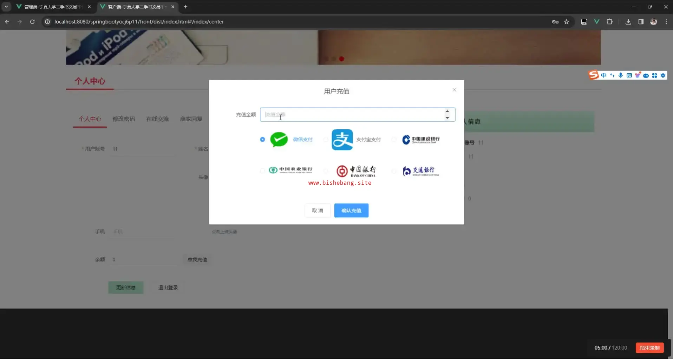Screen dimensions: 673x359
Task: Switch to the 修改密码 tab
Action: point(124,119)
